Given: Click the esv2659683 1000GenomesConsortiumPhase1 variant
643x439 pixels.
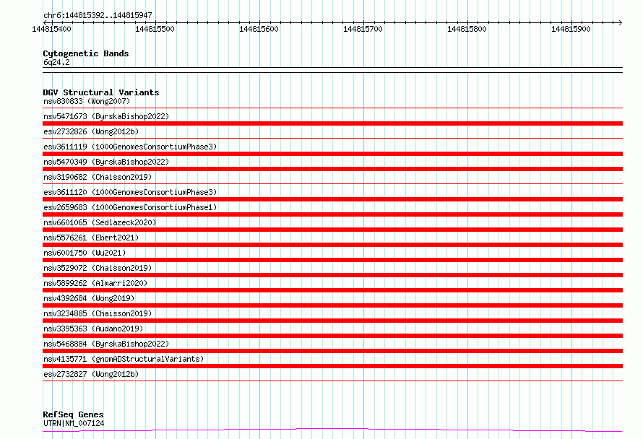Looking at the screenshot, I should (332, 214).
